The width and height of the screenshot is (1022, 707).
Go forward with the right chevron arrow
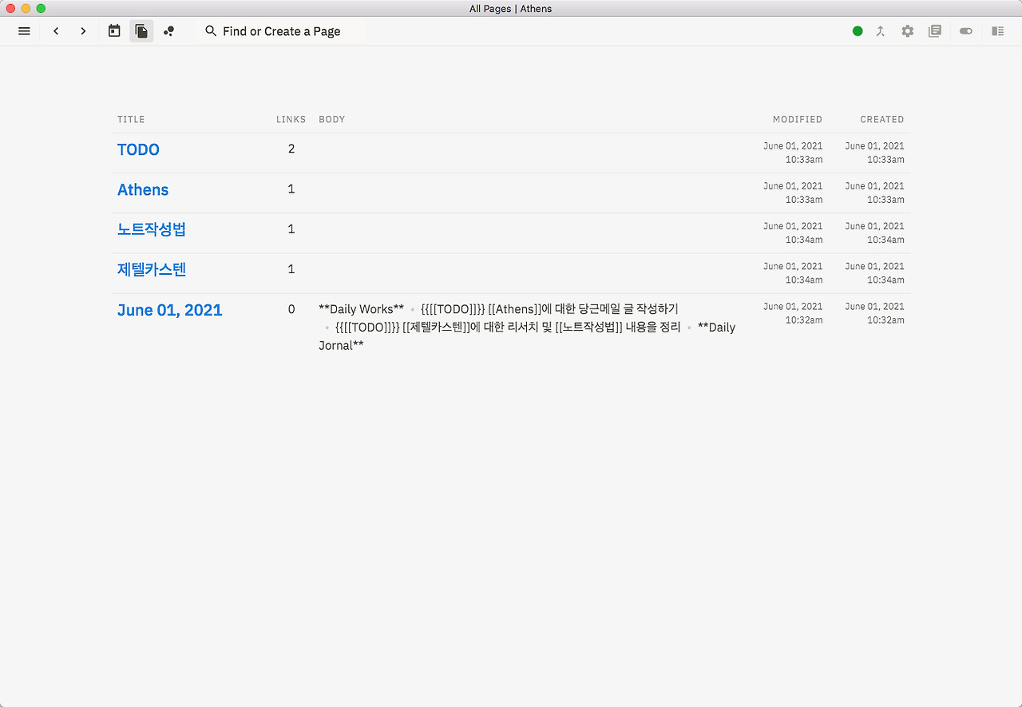tap(83, 31)
